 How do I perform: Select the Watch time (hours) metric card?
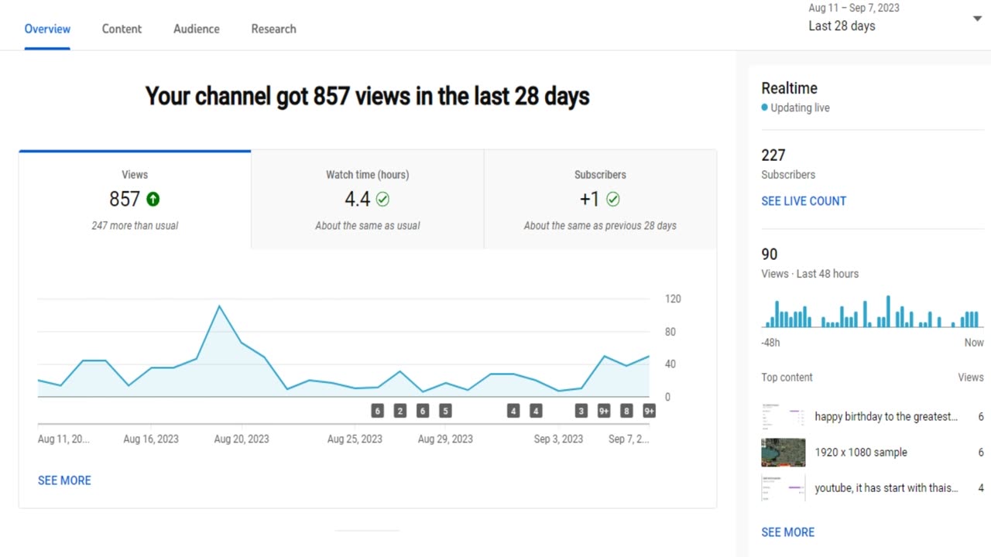click(x=368, y=200)
